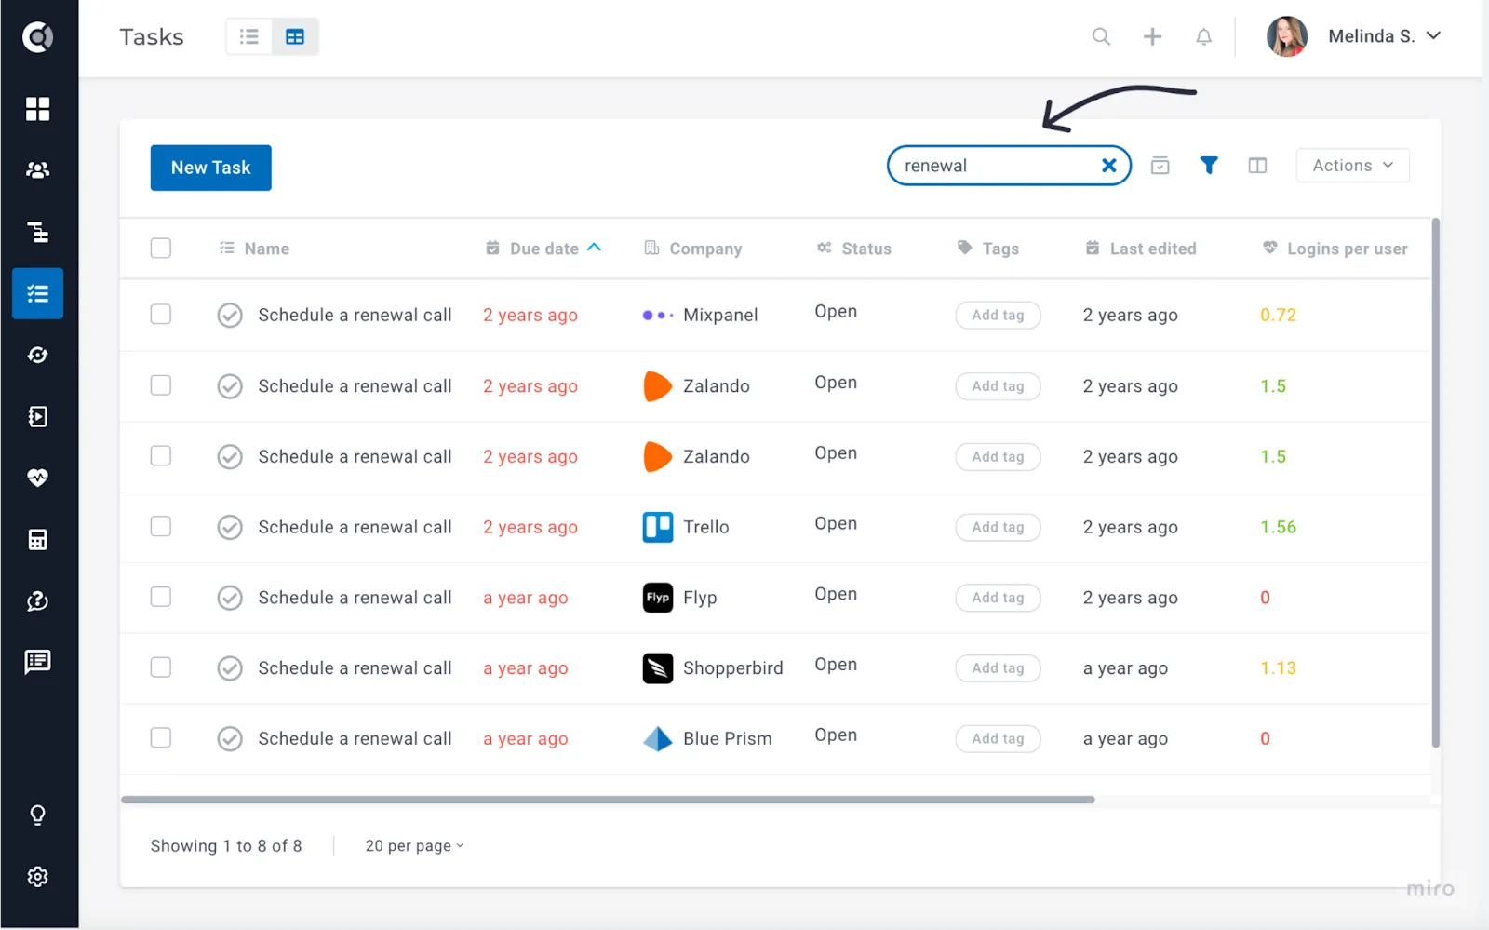Select the Mixpanel row checkbox
Screen dimensions: 1489x930
(x=161, y=315)
